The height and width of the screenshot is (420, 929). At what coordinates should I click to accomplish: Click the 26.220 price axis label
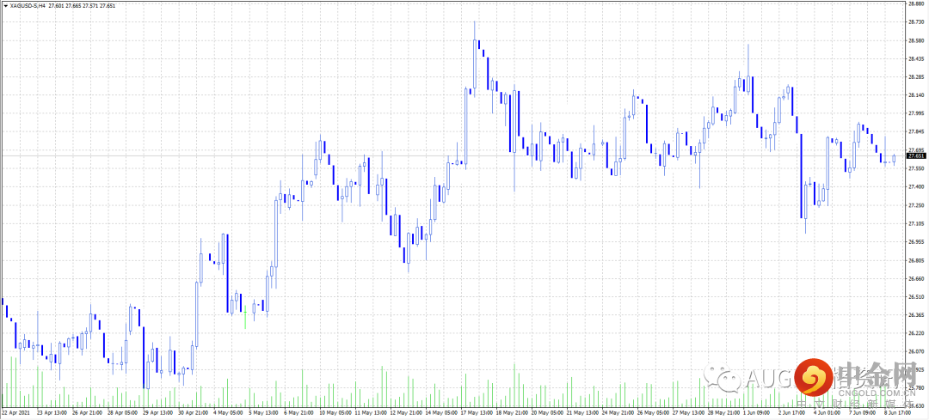[916, 333]
